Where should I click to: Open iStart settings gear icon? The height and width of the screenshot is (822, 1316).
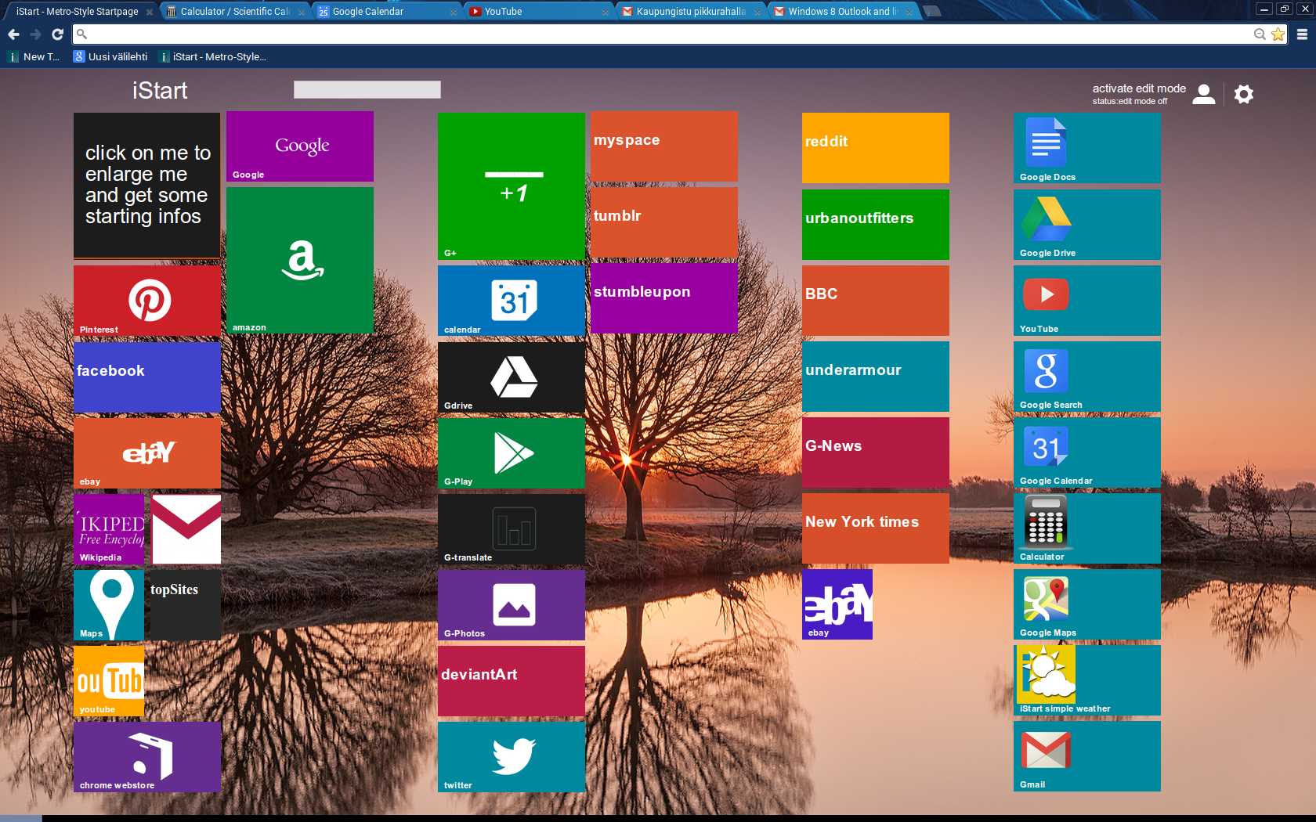1243,94
